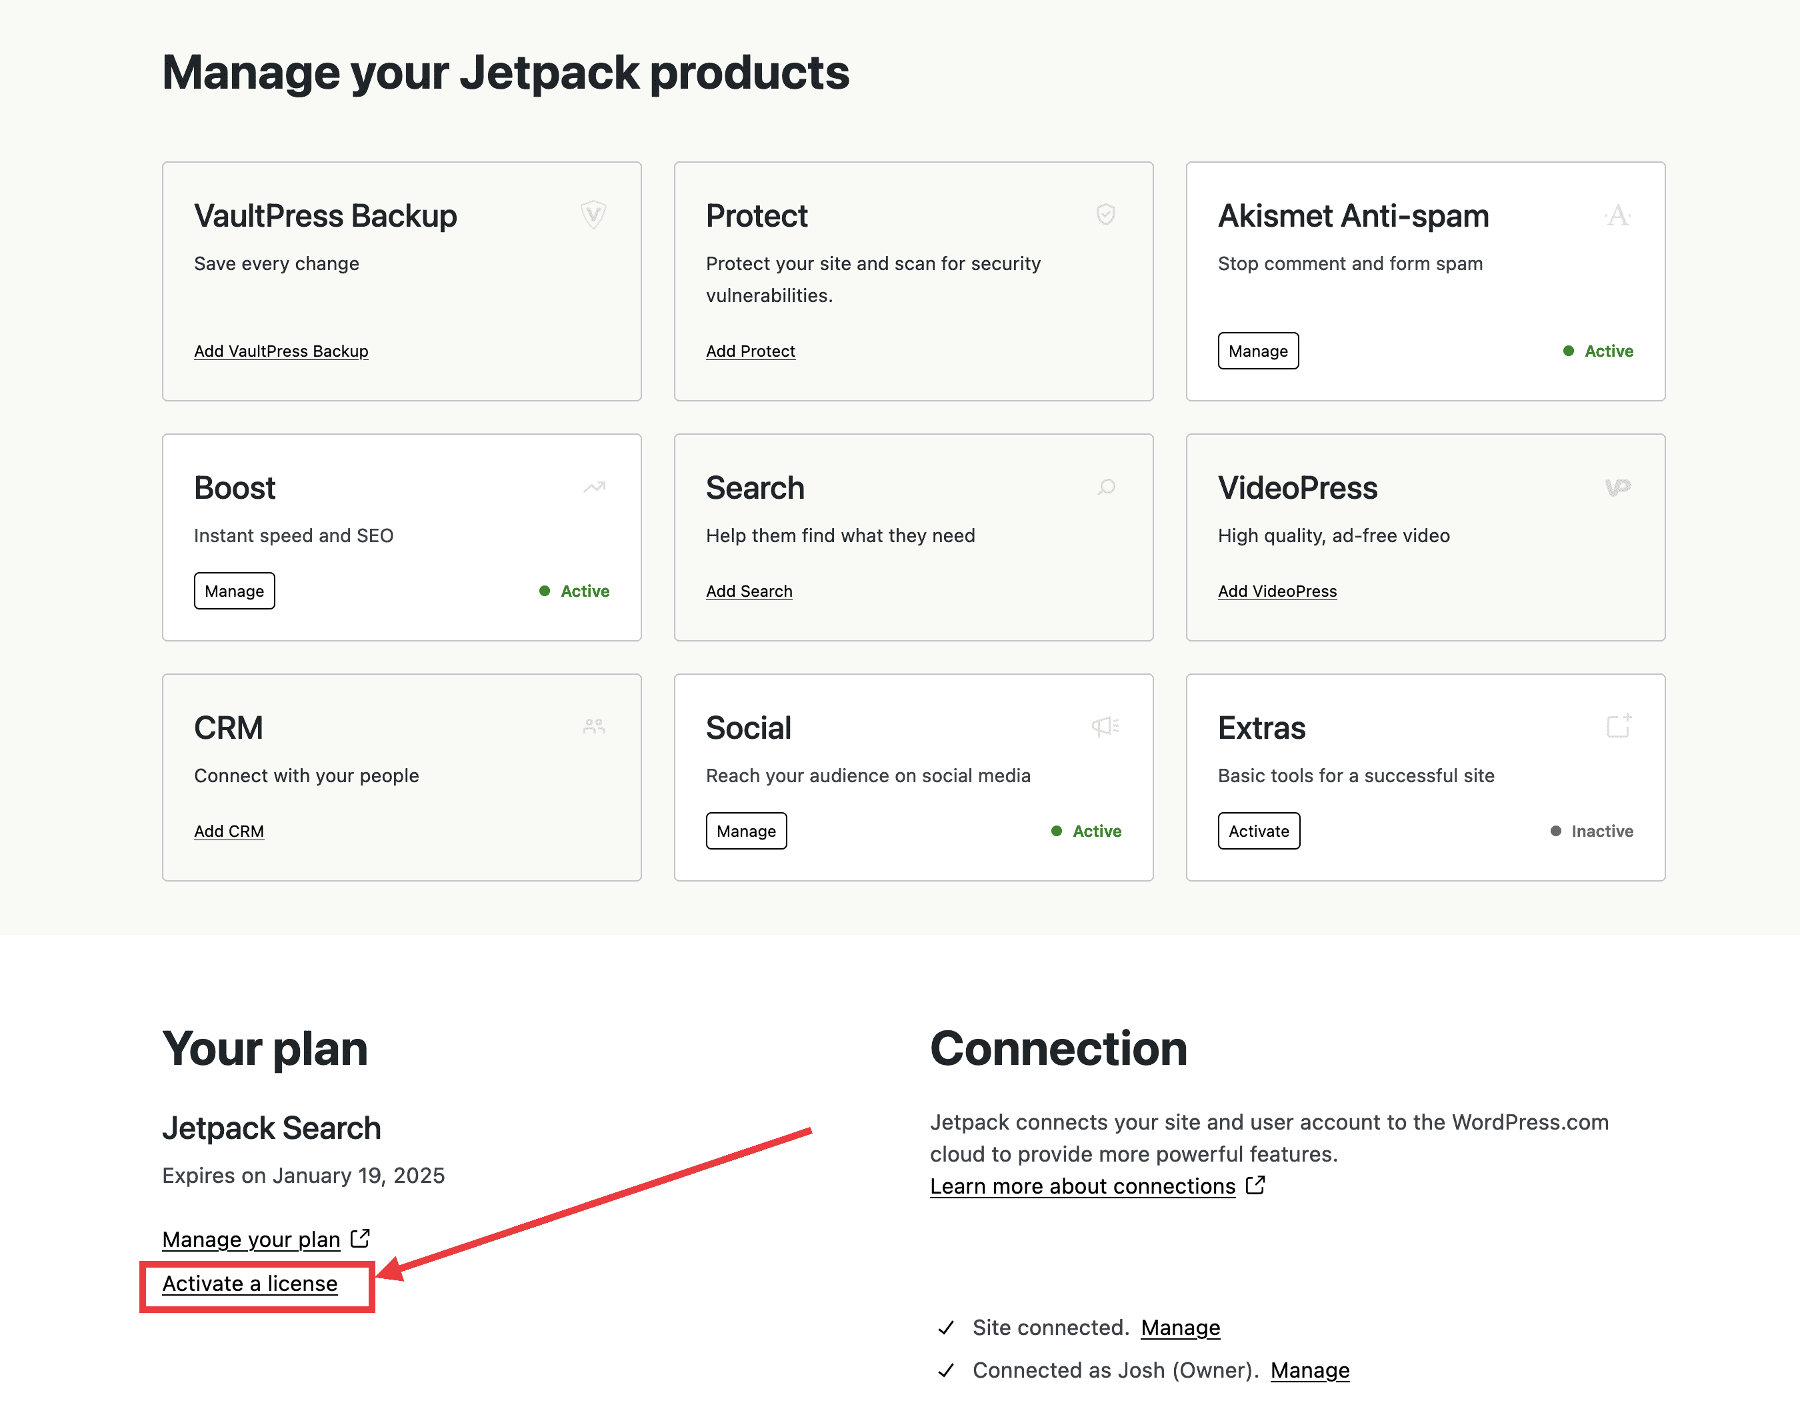Click Manage link next to Connected as Josh
Image resolution: width=1800 pixels, height=1407 pixels.
point(1309,1370)
